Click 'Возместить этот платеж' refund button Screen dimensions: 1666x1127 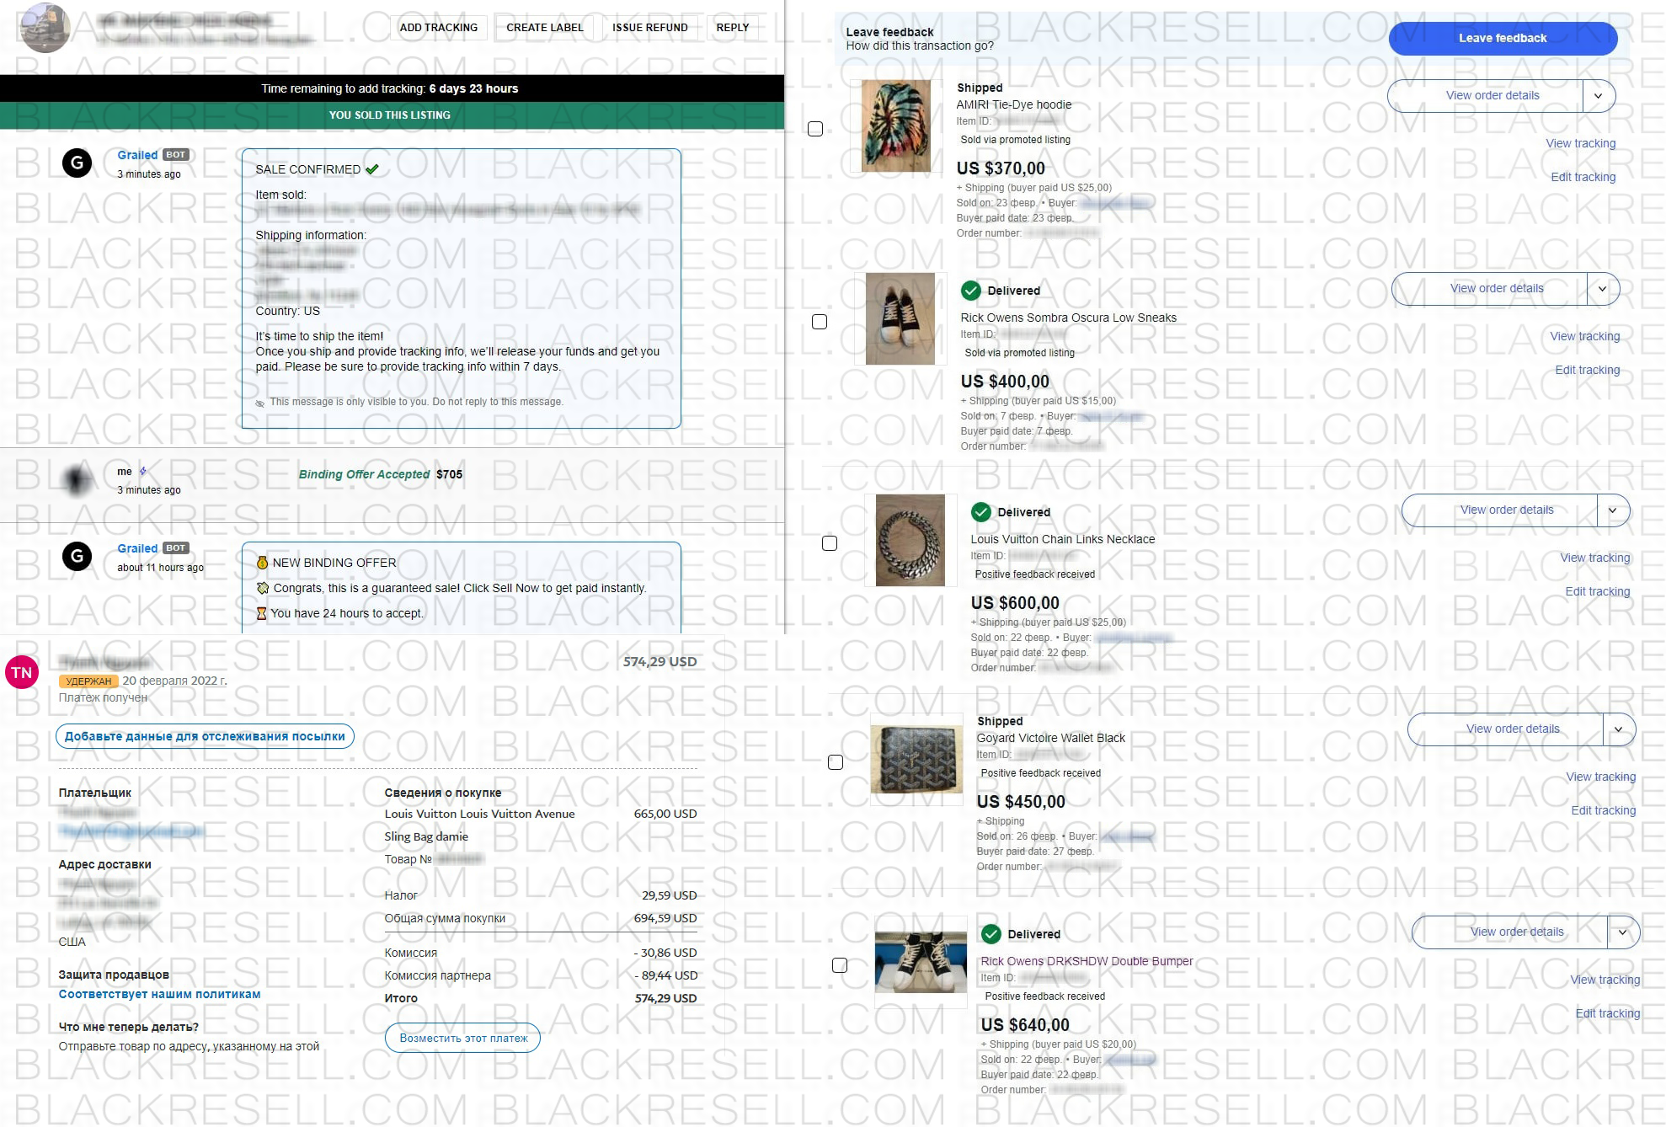pyautogui.click(x=463, y=1038)
